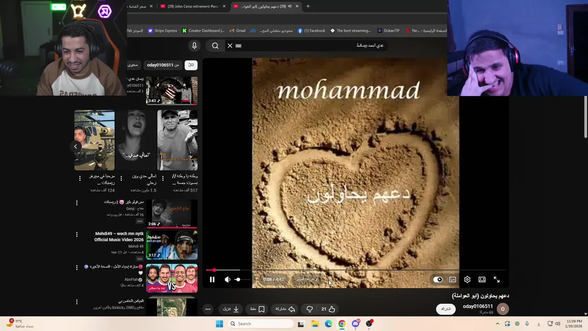Mute the video volume speaker icon
This screenshot has height=331, width=588.
point(227,280)
